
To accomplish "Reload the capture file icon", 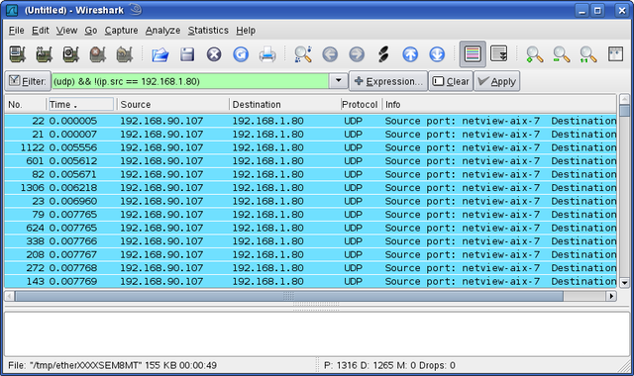I will coord(241,54).
